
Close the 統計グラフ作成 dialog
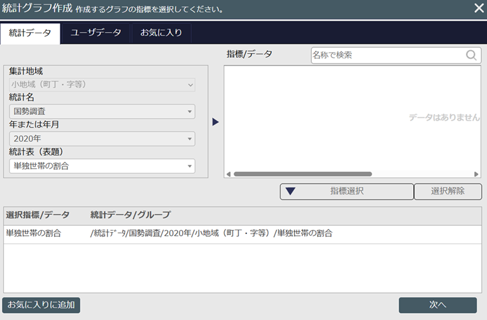tap(478, 8)
